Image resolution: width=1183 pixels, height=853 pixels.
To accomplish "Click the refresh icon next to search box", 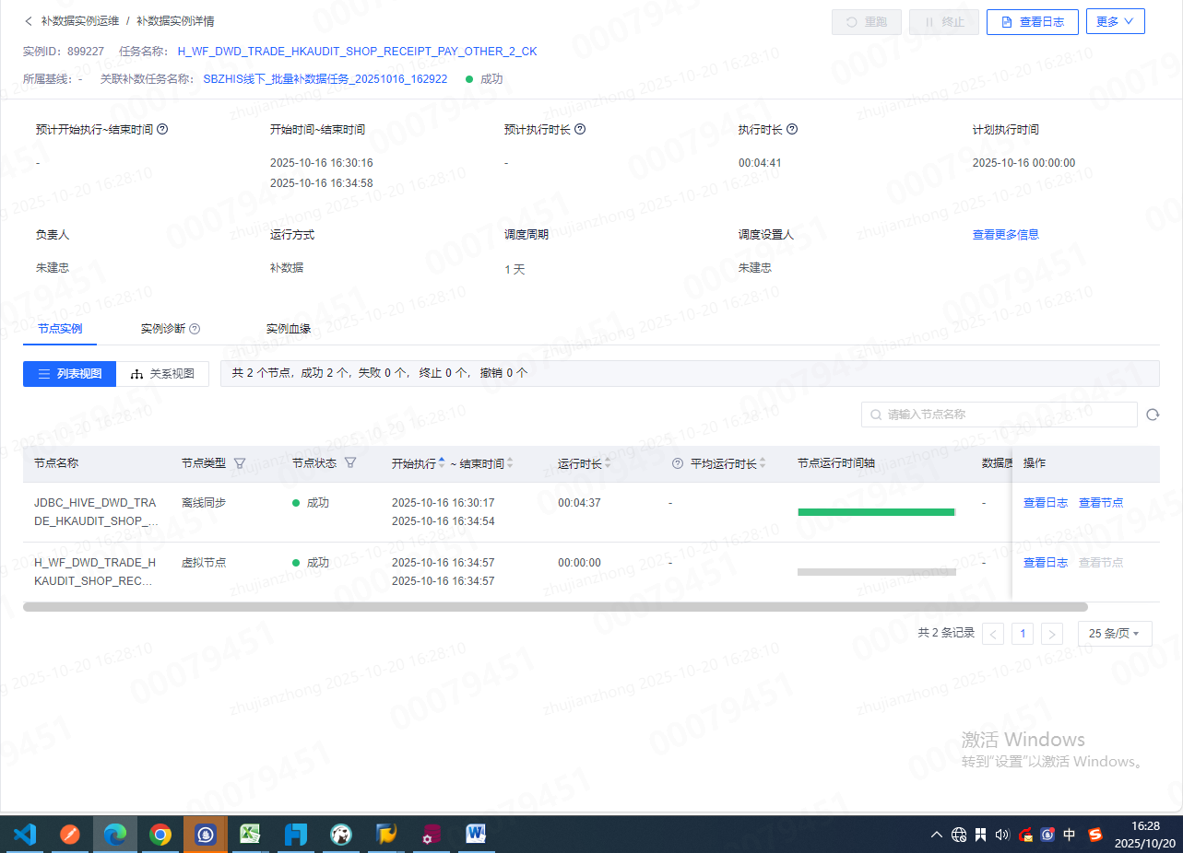I will [1153, 415].
